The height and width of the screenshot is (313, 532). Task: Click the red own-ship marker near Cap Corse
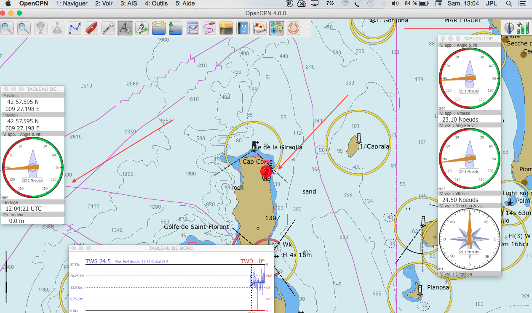coord(266,171)
